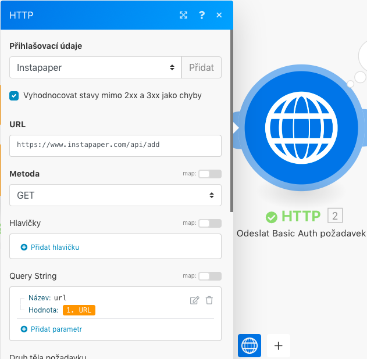Click the orange 1. URL value tag
Screen dimensions: 367x359
point(79,310)
